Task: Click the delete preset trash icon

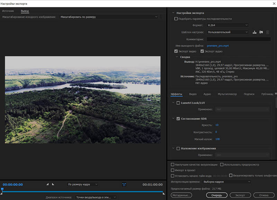Action: point(268,32)
